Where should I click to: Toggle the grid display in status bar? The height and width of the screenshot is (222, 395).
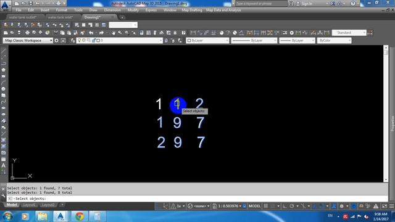266,206
